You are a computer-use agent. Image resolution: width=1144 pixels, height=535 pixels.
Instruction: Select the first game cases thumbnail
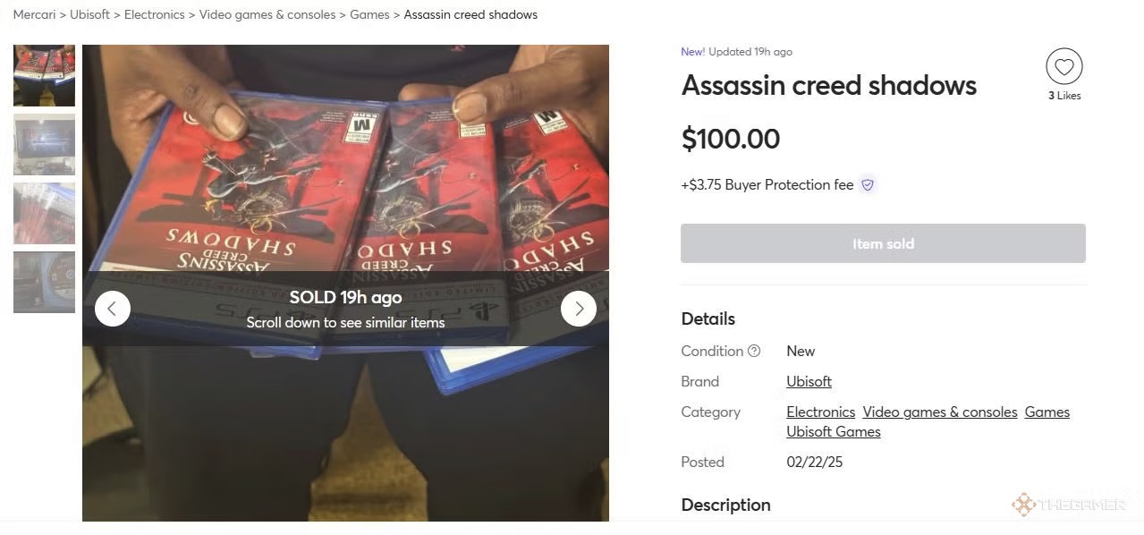(x=44, y=75)
